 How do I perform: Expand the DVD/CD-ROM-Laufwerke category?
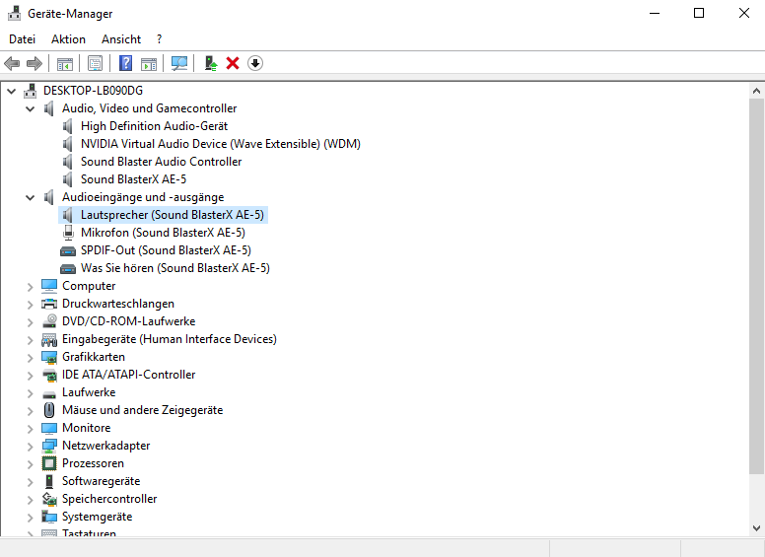click(x=31, y=322)
